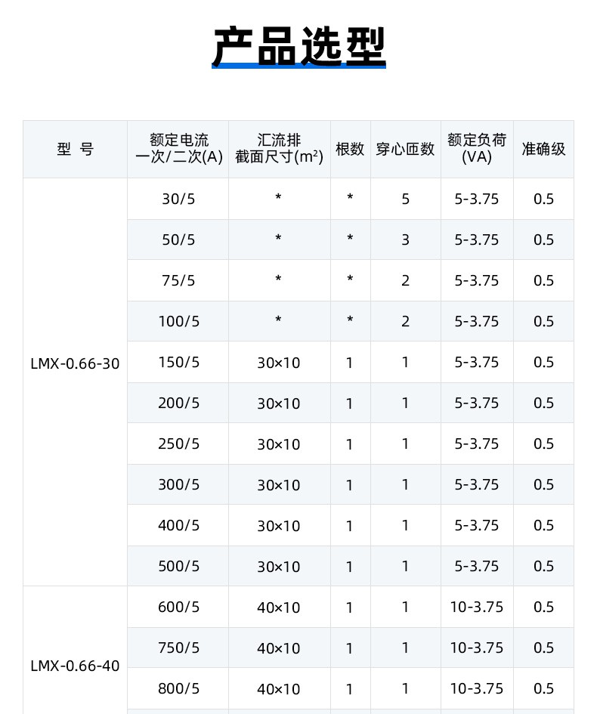597x714 pixels.
Task: Select the LMX-0.66-40 model cell
Action: coord(75,666)
